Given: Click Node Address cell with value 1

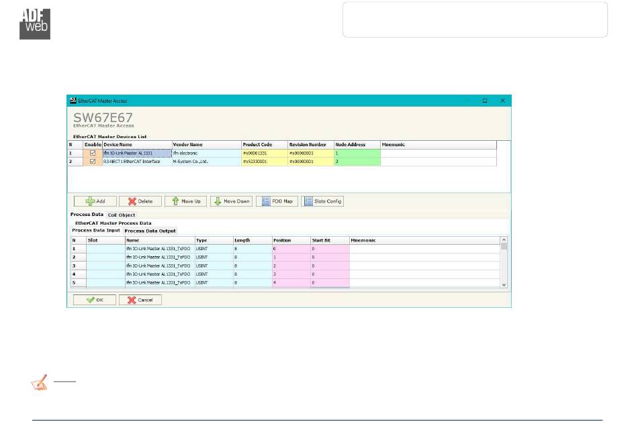Looking at the screenshot, I should click(x=357, y=153).
